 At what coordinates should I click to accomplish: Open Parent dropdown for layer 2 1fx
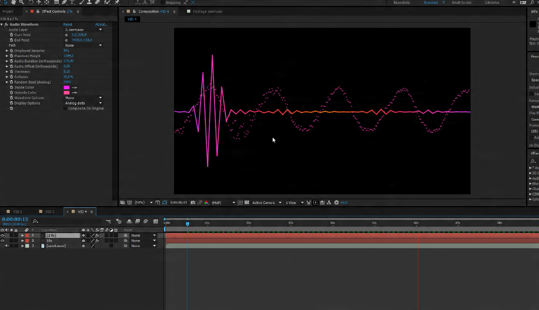tap(144, 241)
